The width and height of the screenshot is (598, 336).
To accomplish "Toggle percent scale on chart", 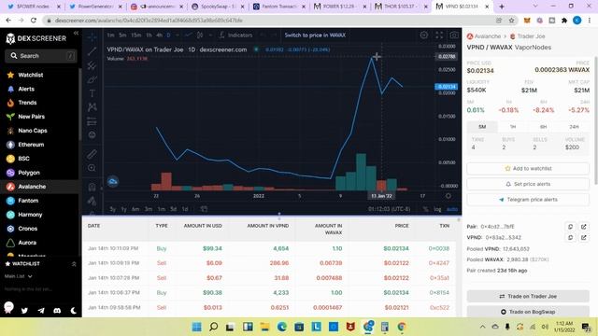I will point(425,209).
